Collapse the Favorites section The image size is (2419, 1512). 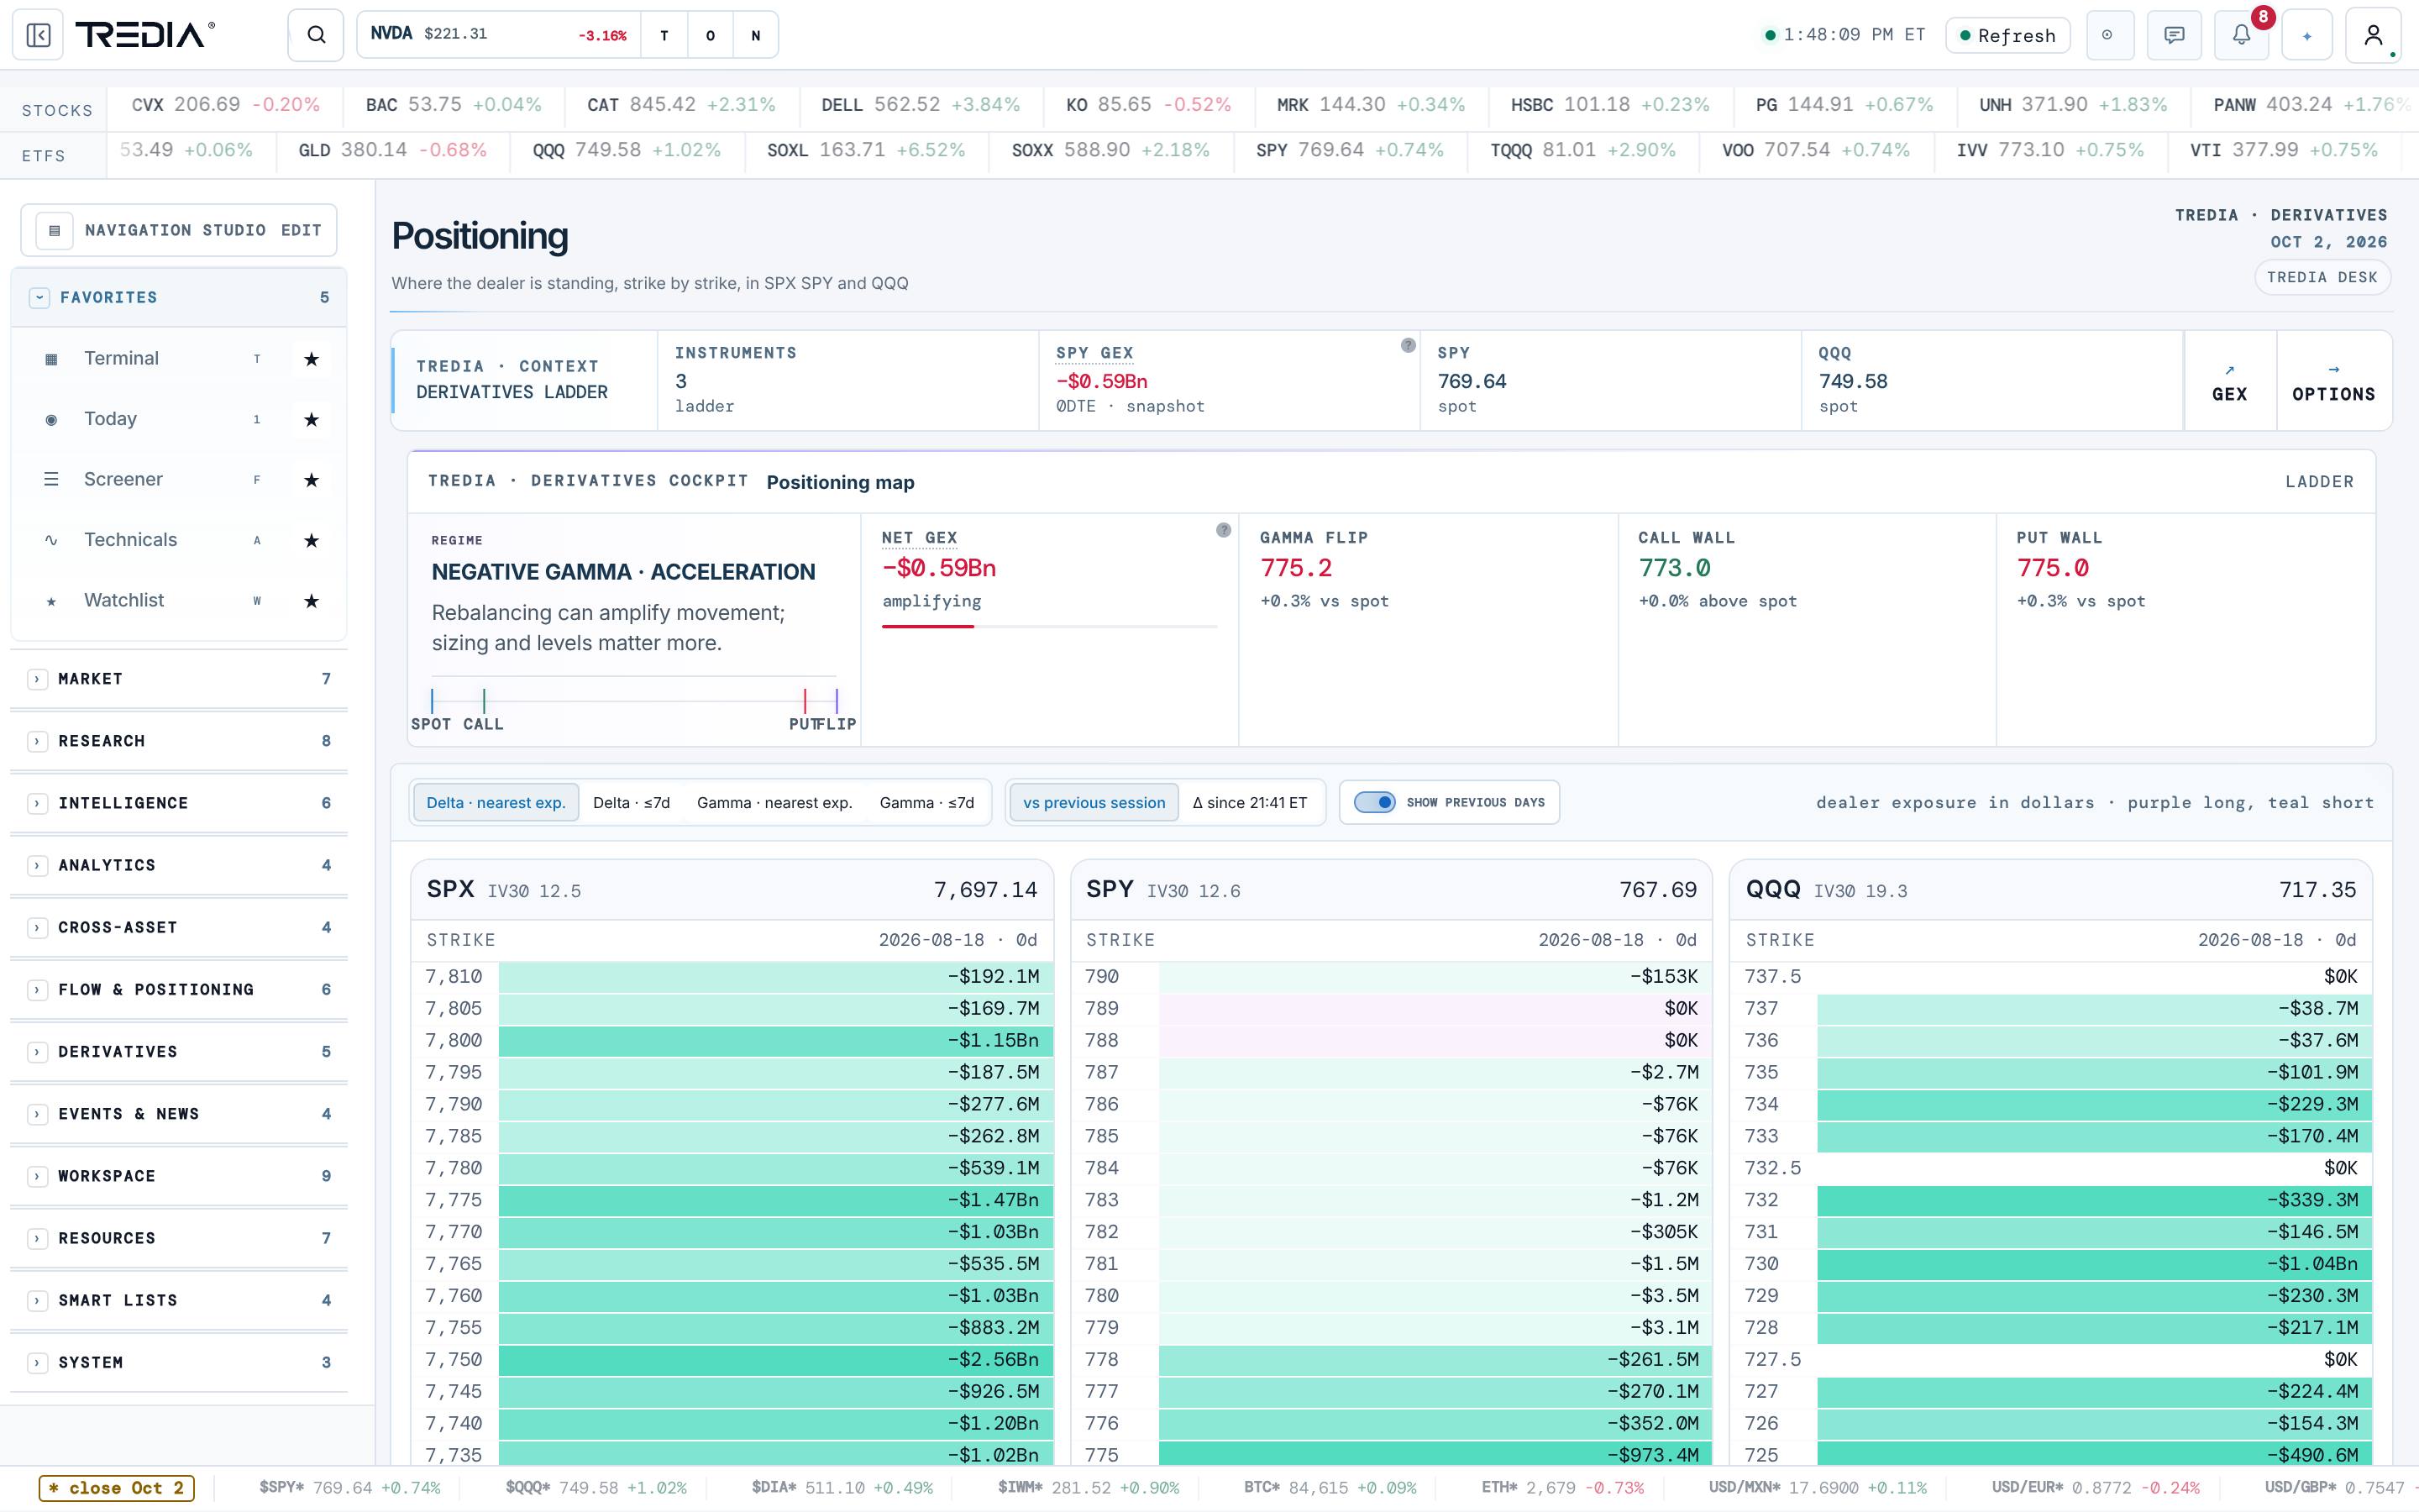(39, 297)
